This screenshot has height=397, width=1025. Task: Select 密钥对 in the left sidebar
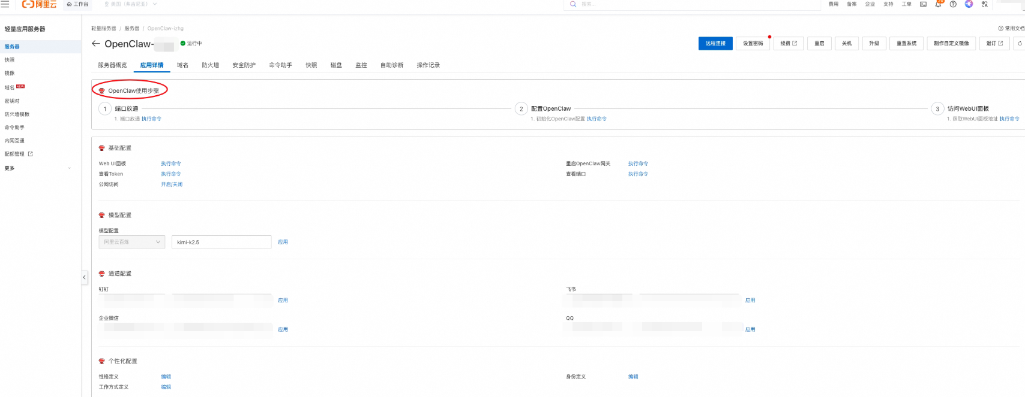(x=12, y=101)
